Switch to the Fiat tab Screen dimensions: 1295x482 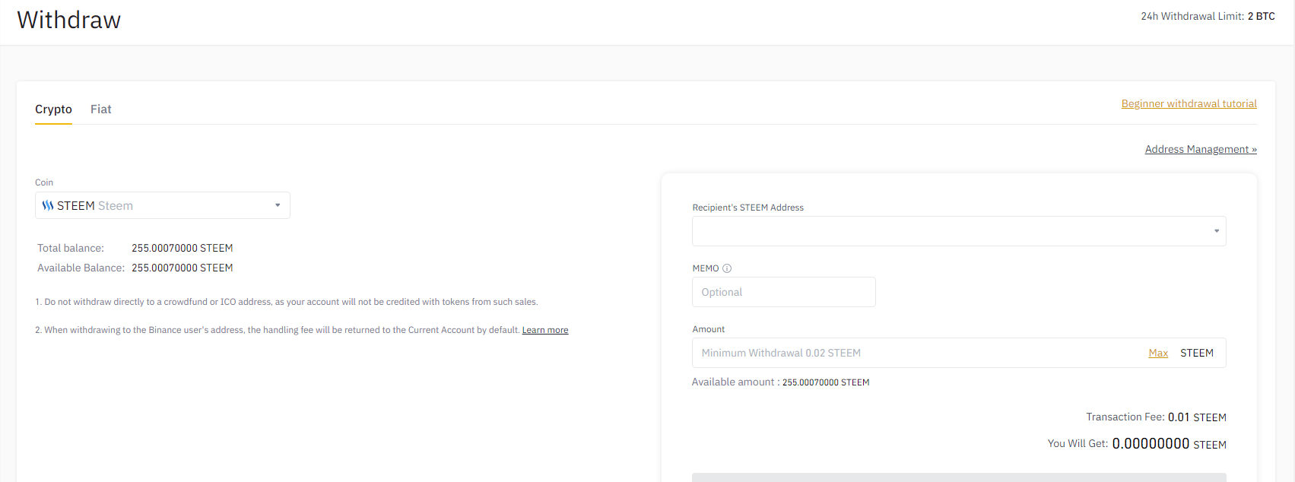click(x=101, y=109)
